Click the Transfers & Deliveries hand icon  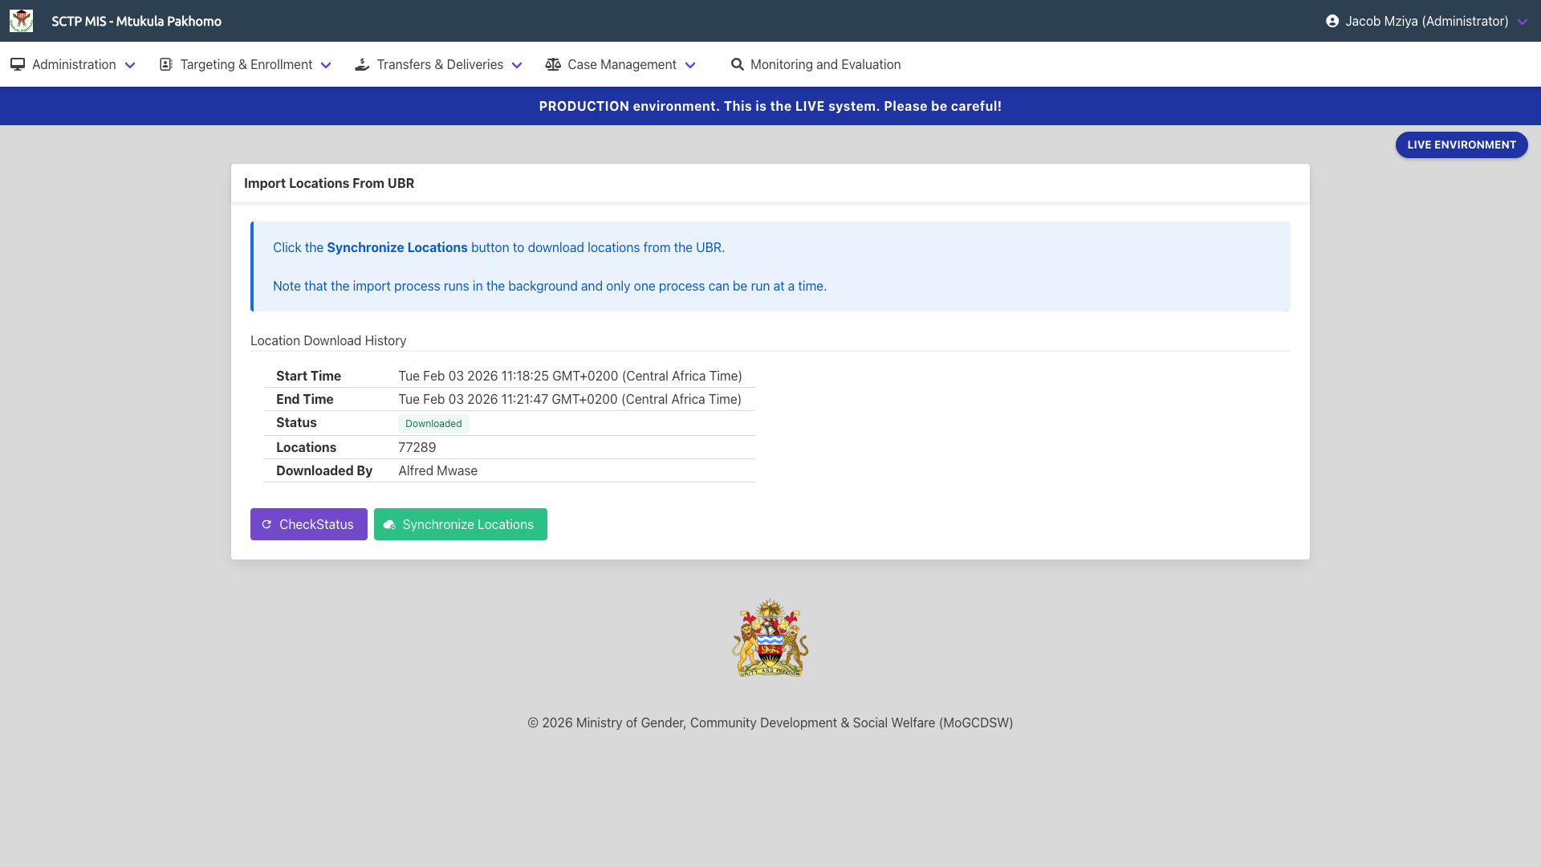pyautogui.click(x=362, y=64)
